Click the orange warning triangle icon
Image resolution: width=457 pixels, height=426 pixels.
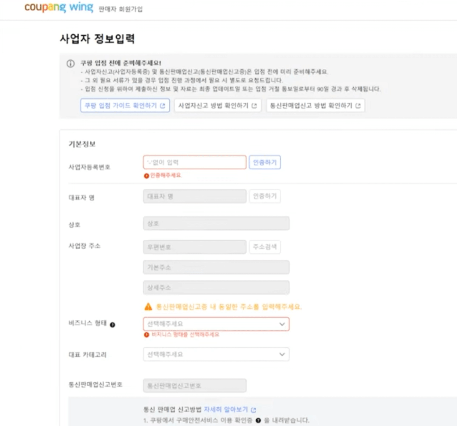pyautogui.click(x=148, y=307)
